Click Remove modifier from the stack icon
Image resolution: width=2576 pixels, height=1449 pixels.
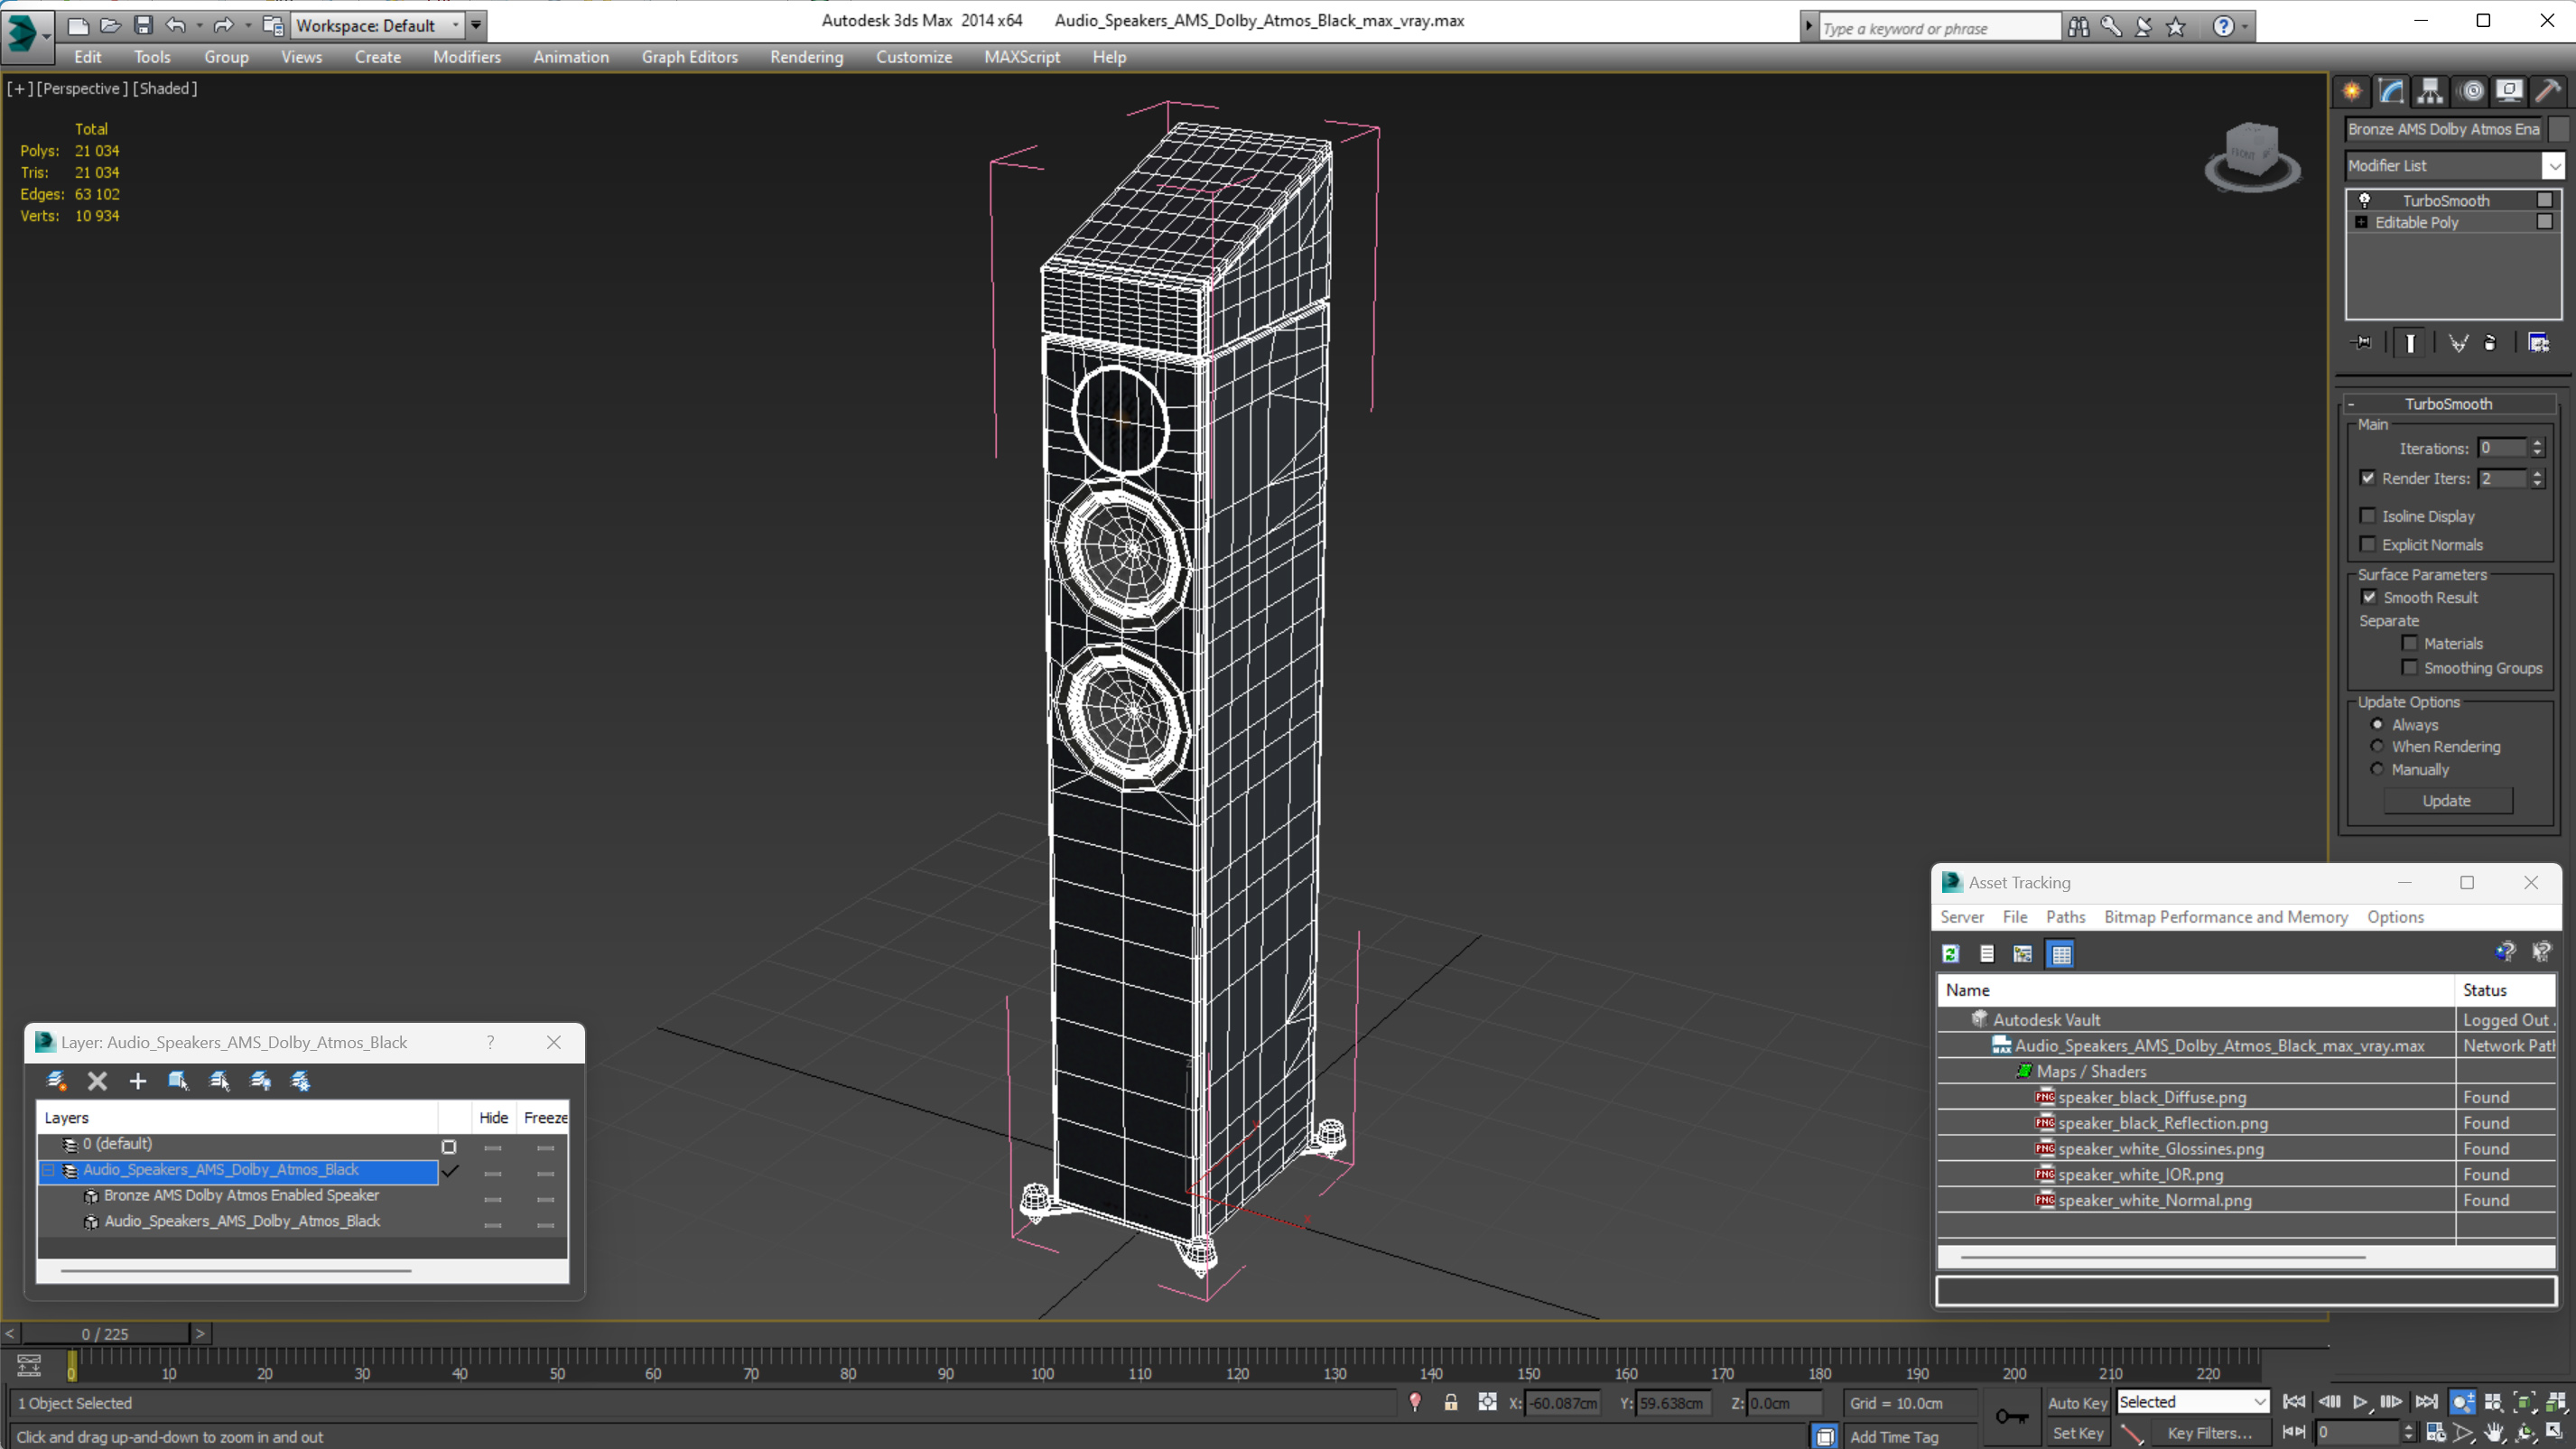[x=2491, y=343]
